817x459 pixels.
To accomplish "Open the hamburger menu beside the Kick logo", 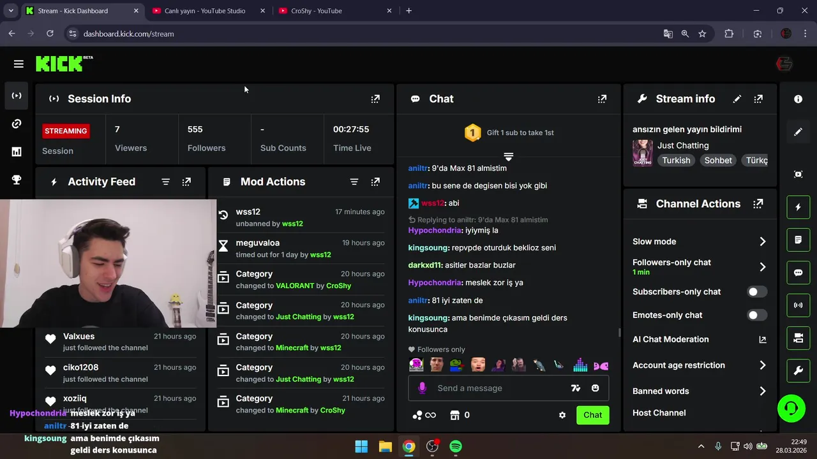I will (19, 64).
